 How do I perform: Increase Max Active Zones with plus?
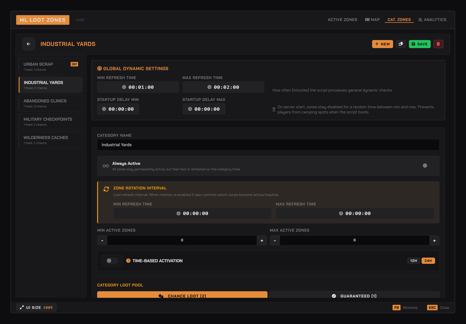pyautogui.click(x=434, y=240)
